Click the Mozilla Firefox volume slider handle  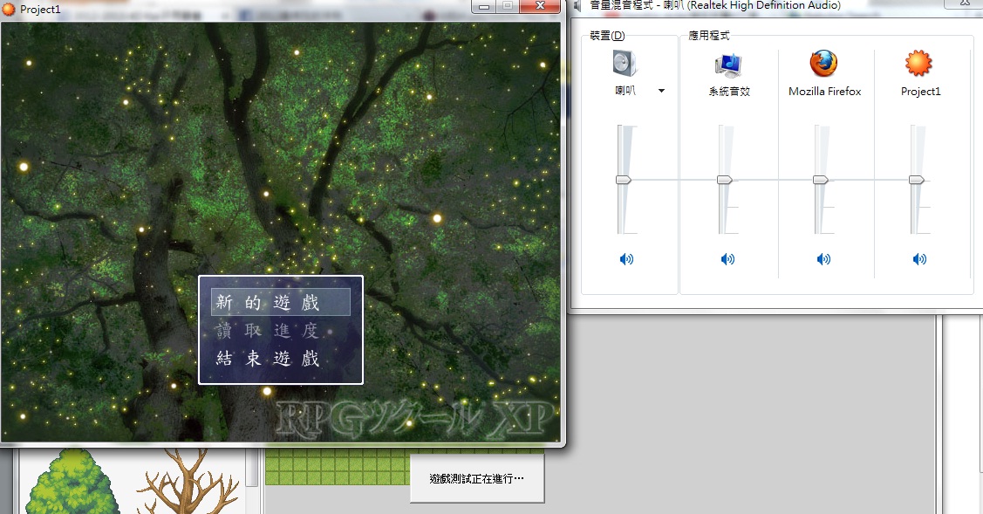(820, 180)
